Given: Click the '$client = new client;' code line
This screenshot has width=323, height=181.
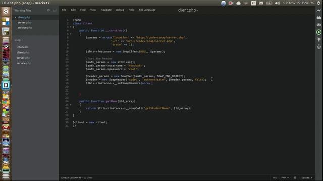Looking at the screenshot, I should click(x=90, y=122).
